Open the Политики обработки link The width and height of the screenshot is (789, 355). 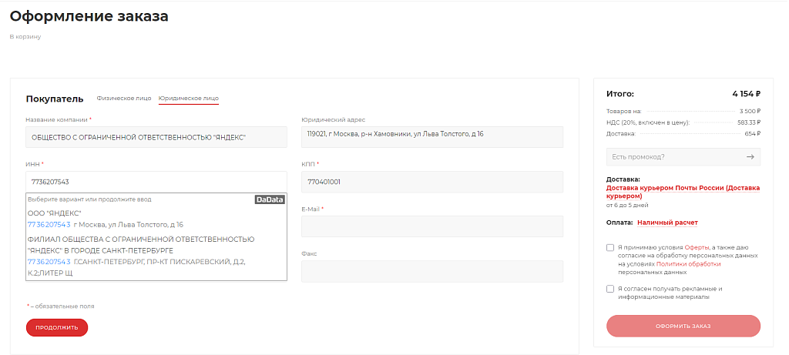pyautogui.click(x=688, y=263)
